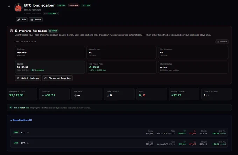
Task: Click the Switch challenge button
Action: 28,78
